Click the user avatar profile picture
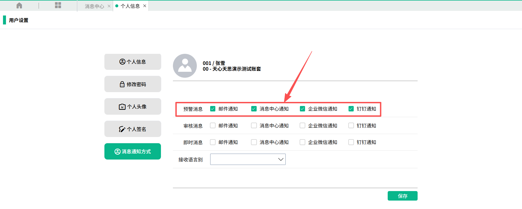Viewport: 522px width, 209px height. [185, 66]
